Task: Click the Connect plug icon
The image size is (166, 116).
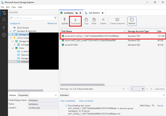Action: click(4, 27)
